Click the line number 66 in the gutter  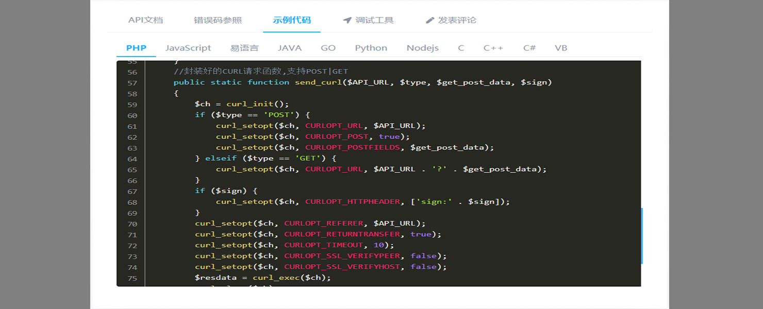[132, 180]
